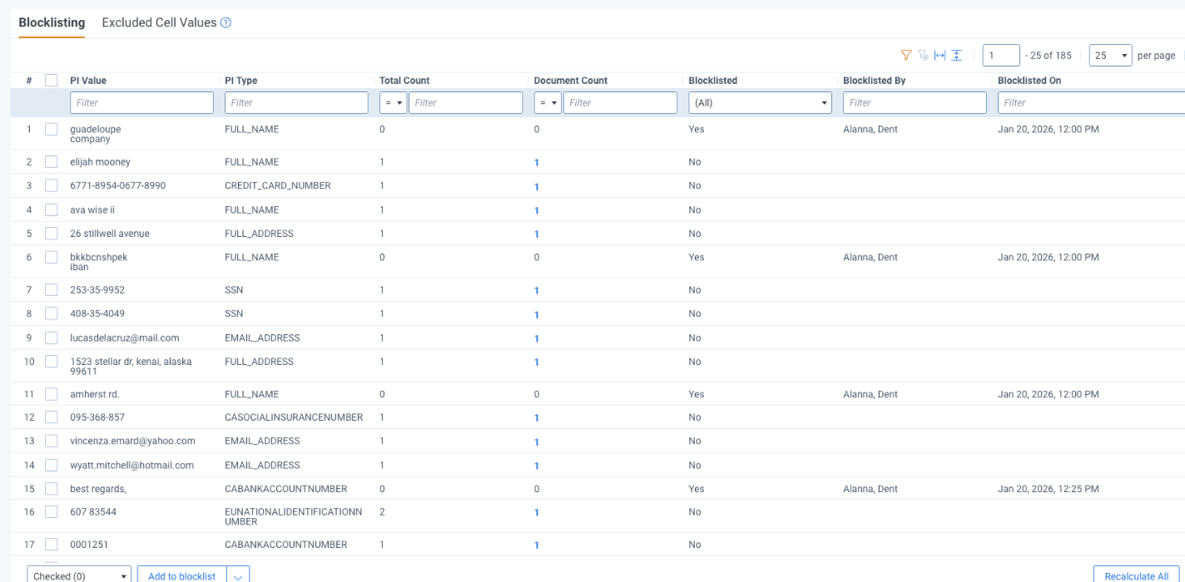Open the Excluded Cell Values help icon
The height and width of the screenshot is (582, 1185).
click(x=226, y=23)
